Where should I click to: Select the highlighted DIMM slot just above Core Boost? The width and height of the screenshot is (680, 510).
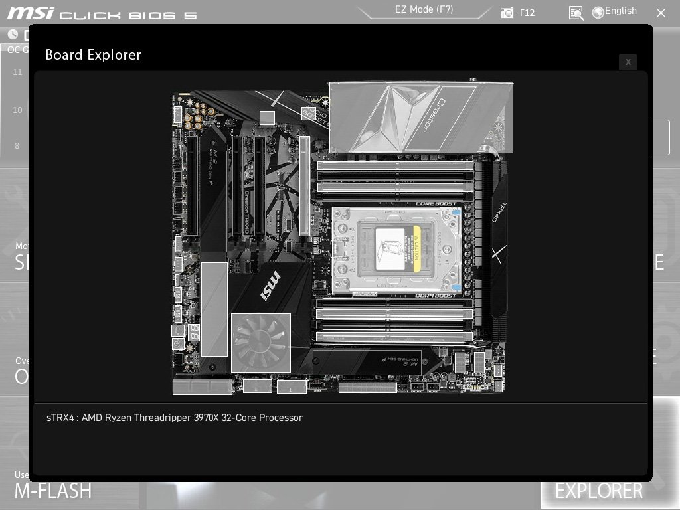(x=395, y=187)
